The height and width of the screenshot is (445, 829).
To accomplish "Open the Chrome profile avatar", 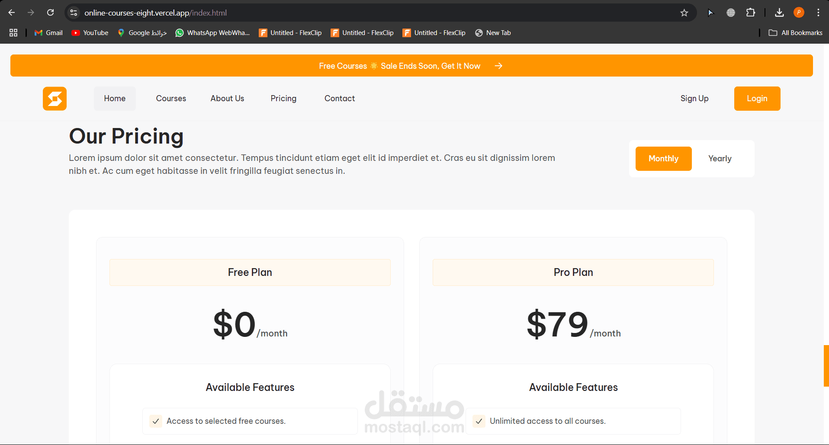I will [799, 13].
